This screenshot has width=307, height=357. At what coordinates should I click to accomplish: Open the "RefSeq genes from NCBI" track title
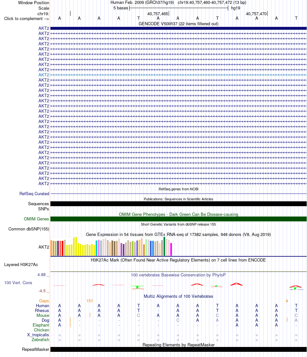pos(178,189)
